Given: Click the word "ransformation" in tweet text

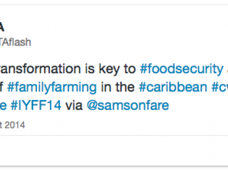Looking at the screenshot, I should pyautogui.click(x=42, y=69).
